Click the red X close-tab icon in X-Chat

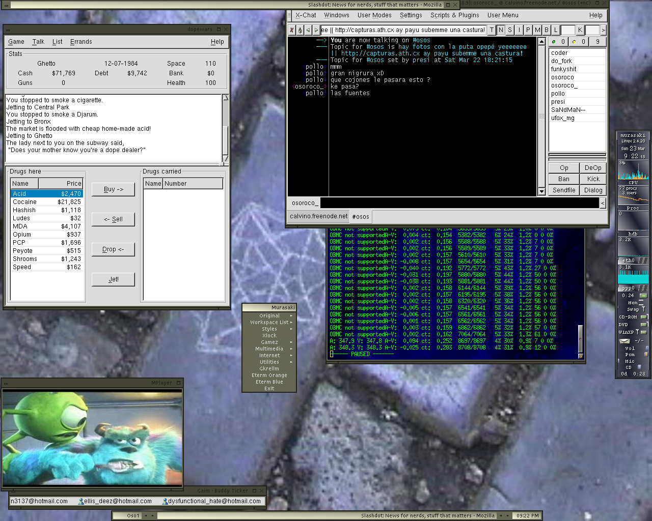[x=291, y=30]
